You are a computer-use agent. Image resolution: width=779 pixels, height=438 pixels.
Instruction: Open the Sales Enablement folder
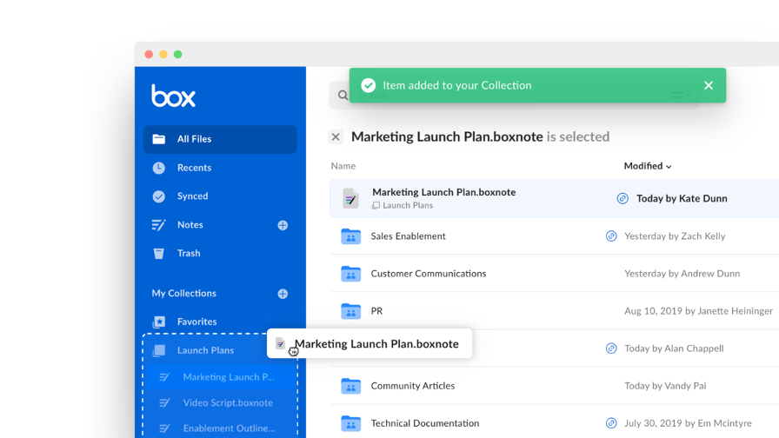[x=409, y=236]
